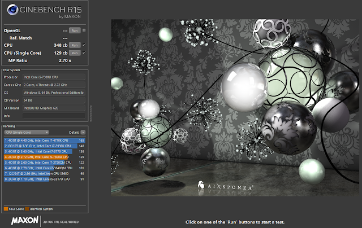The height and width of the screenshot is (228, 362).
Task: Toggle the CPU (Single Core) test checkbox
Action: 84,52
